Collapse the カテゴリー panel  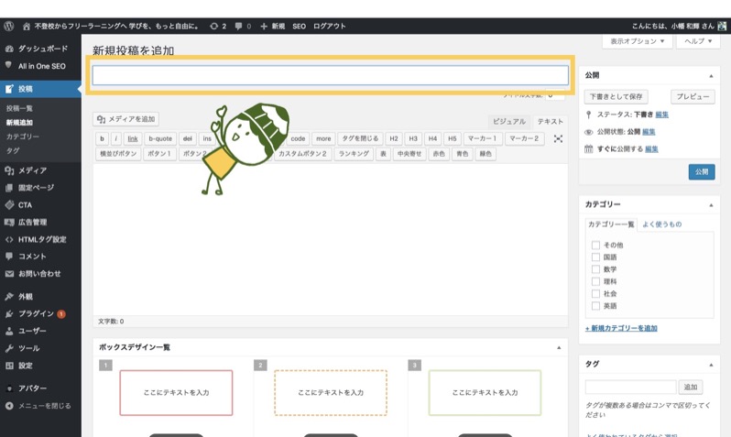(711, 204)
